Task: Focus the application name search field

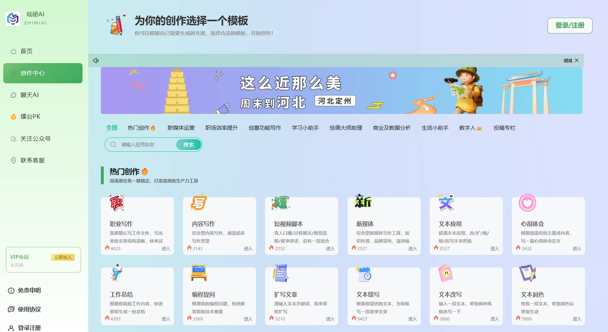Action: point(146,145)
